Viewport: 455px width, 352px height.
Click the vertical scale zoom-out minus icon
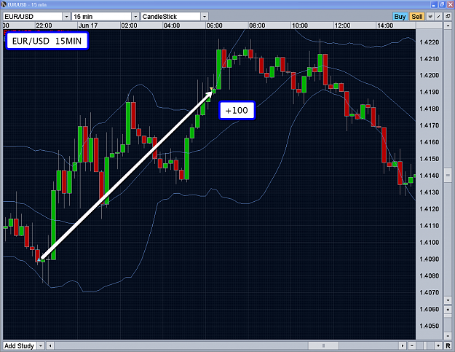click(x=448, y=336)
